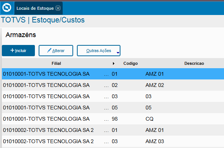
Task: Close the Locais de Estoque tab
Action: (x=58, y=8)
